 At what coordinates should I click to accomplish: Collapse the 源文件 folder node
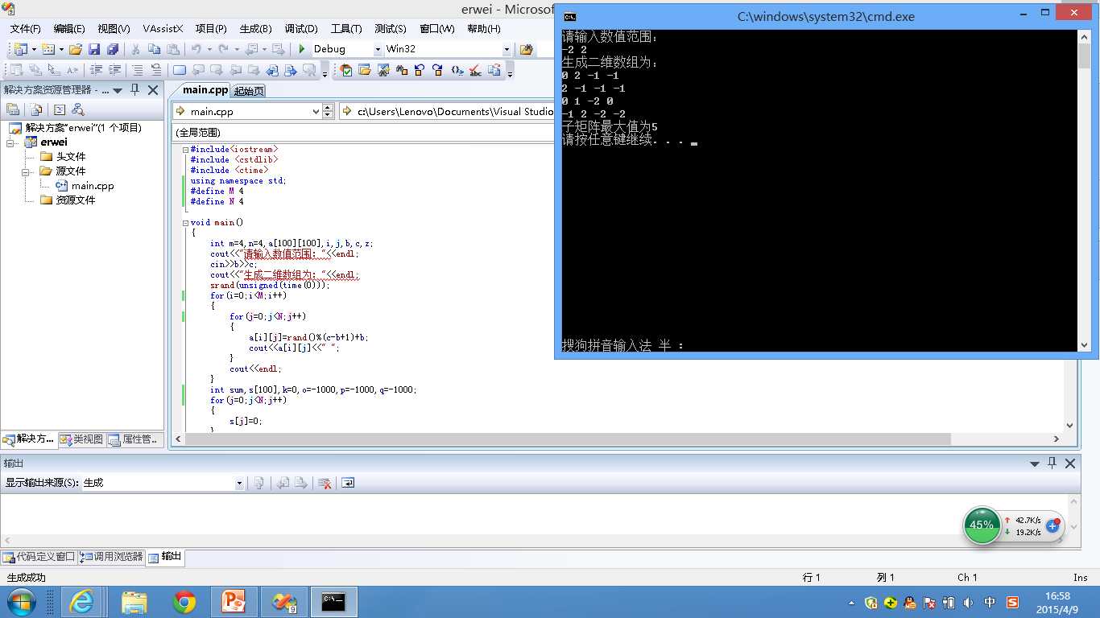(x=26, y=171)
